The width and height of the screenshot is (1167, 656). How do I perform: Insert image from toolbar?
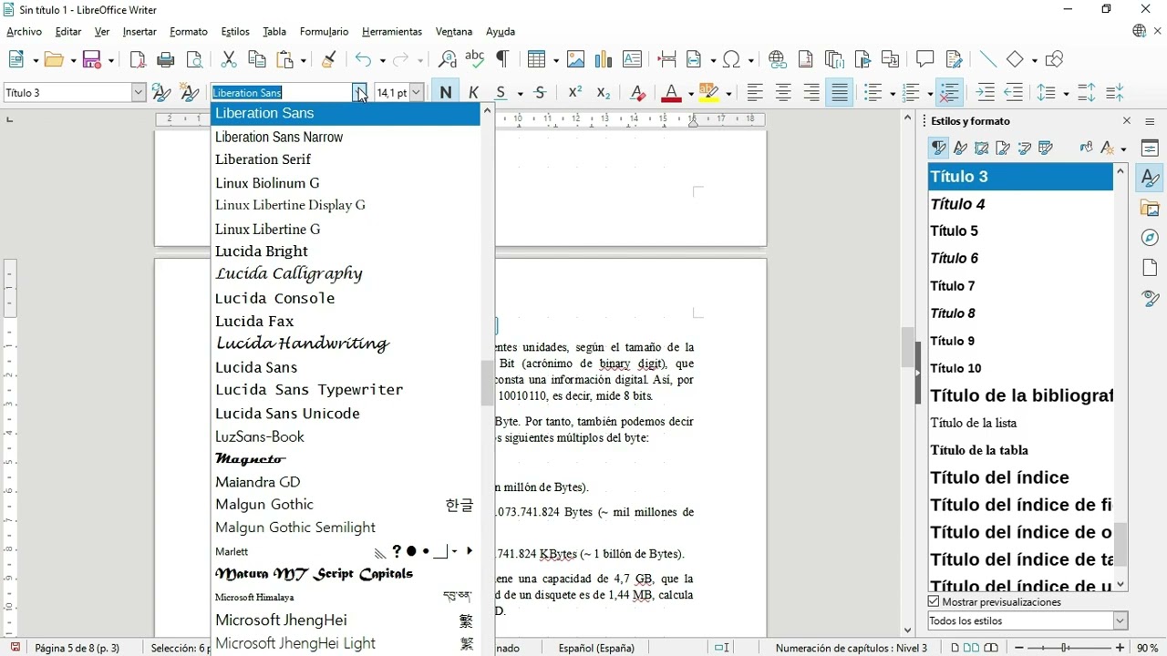point(575,60)
